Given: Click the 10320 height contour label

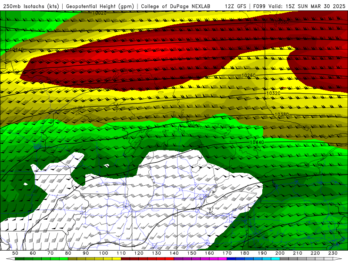Looking at the screenshot, I should (274, 93).
